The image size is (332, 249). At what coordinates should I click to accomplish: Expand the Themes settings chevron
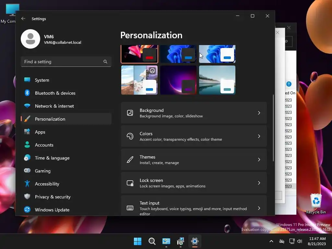coord(259,160)
